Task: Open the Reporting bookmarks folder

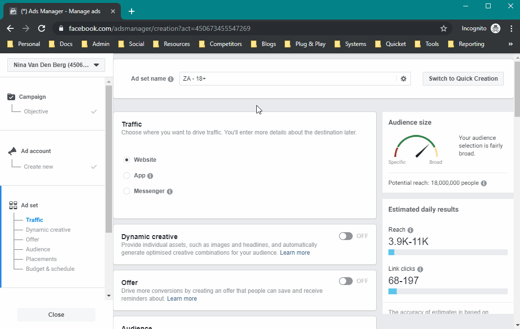Action: point(466,44)
